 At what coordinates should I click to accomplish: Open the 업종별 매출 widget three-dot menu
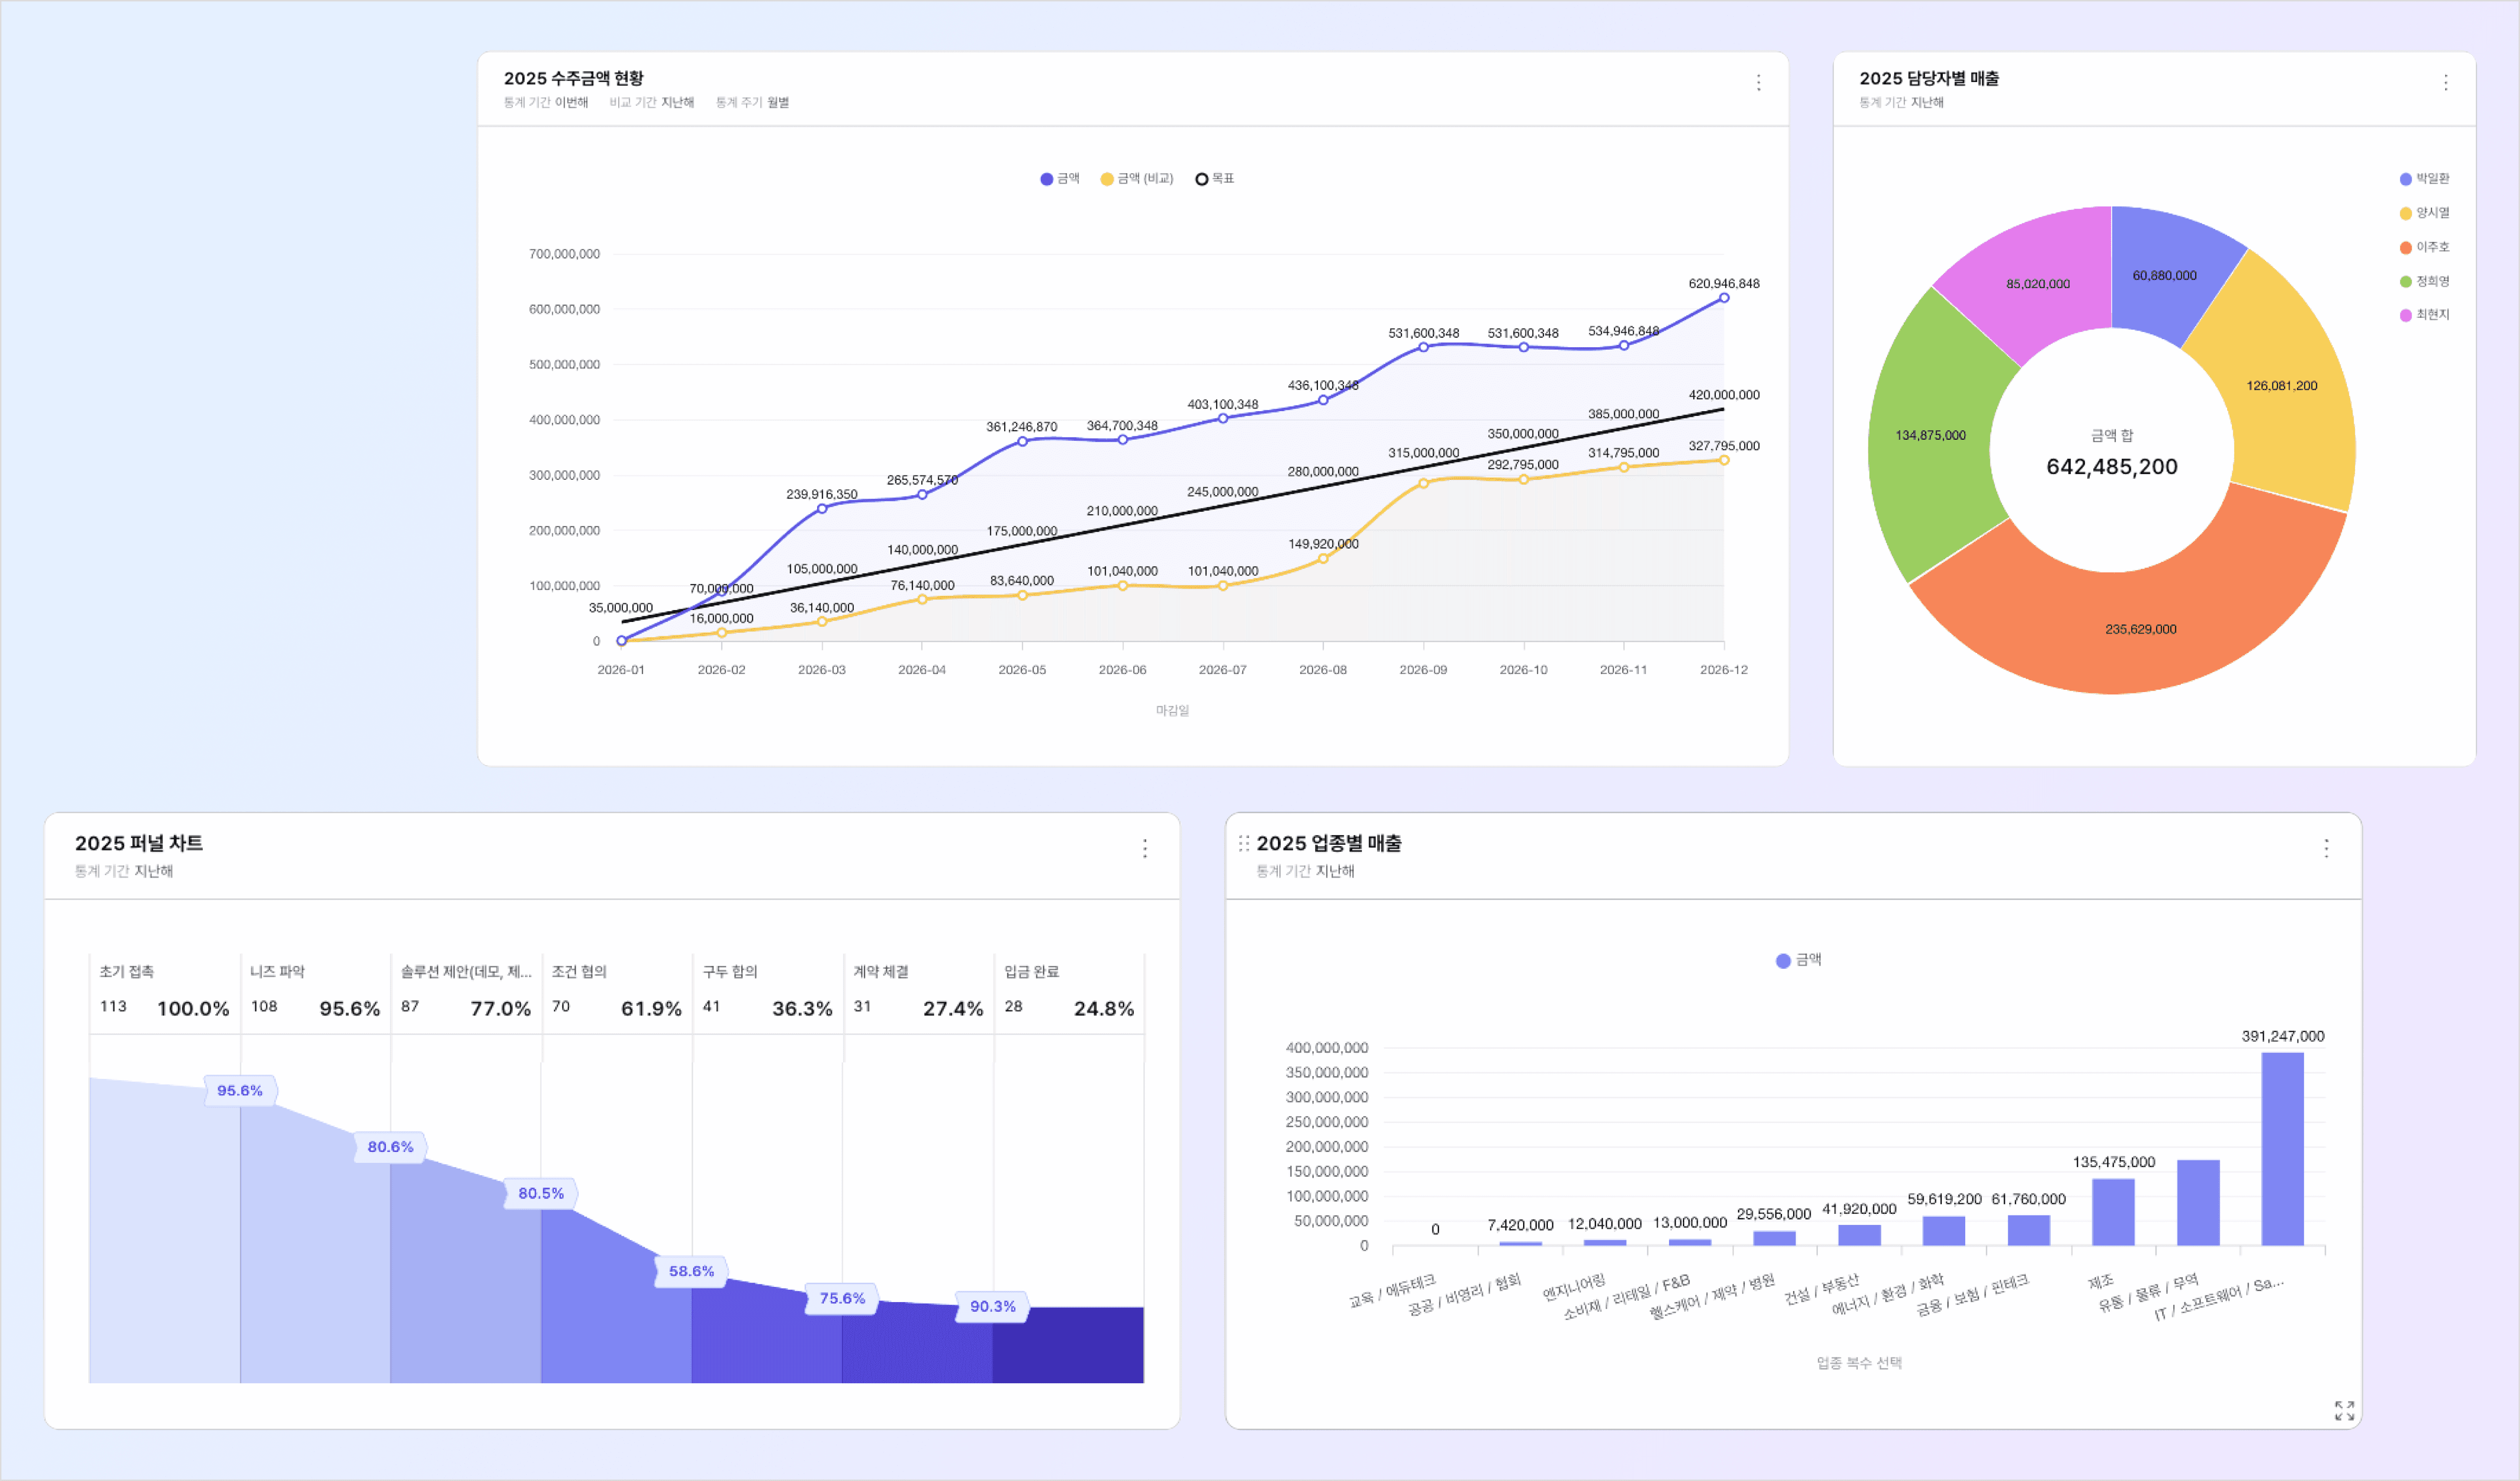2326,849
